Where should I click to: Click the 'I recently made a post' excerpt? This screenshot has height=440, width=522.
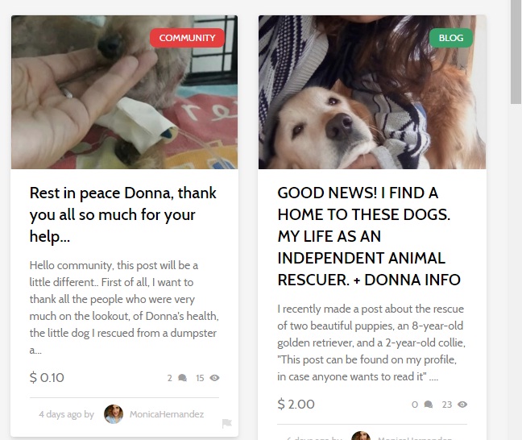371,342
